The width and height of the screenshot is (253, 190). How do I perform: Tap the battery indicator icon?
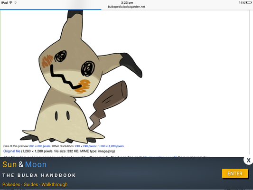coord(248,2)
